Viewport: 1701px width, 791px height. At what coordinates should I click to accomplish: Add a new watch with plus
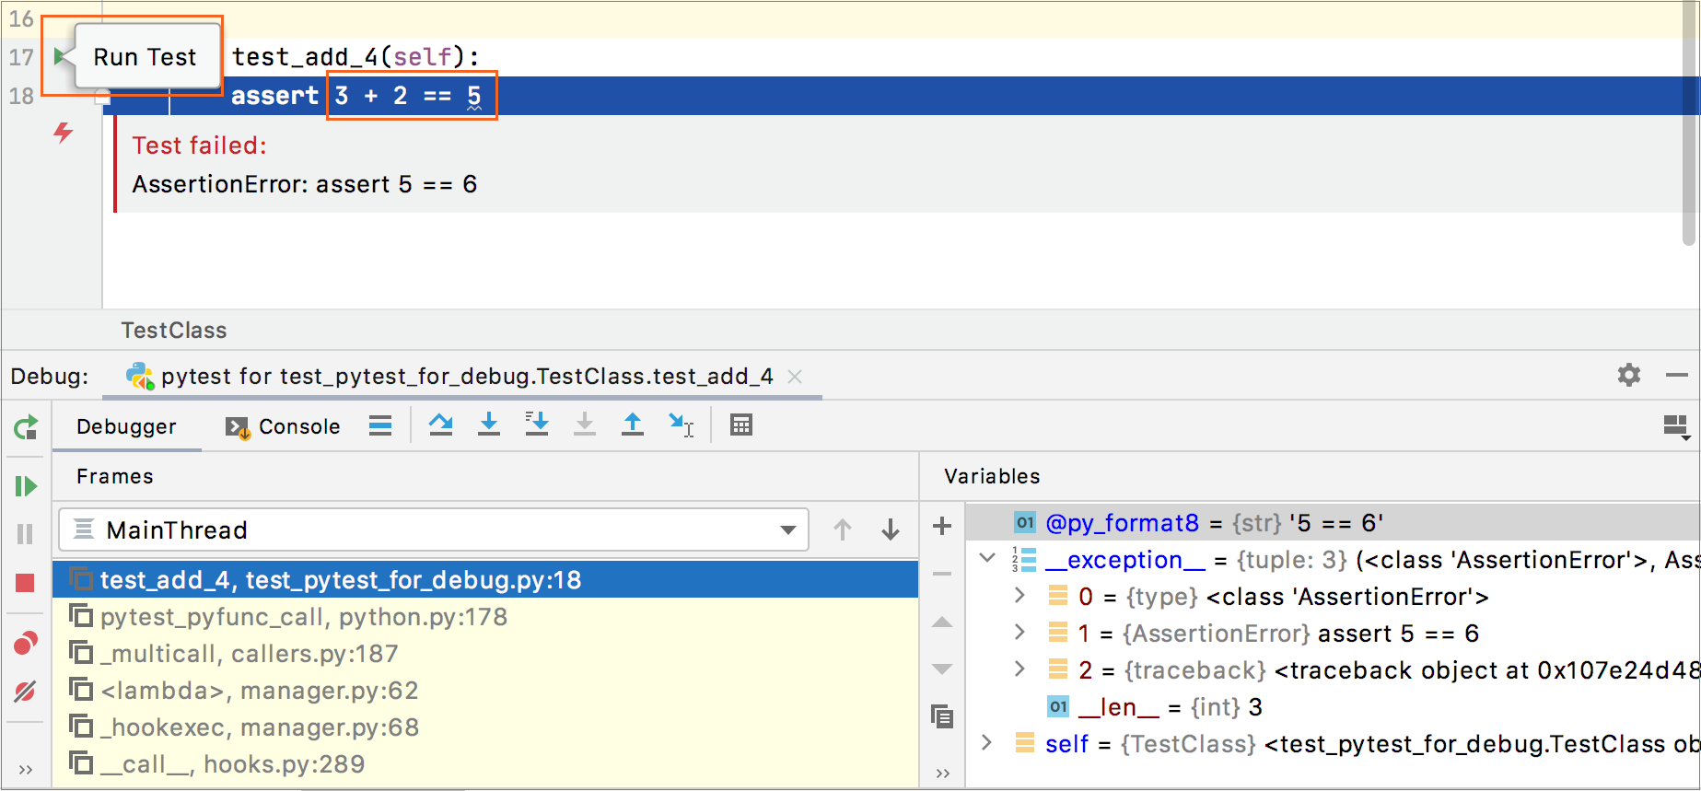(942, 526)
